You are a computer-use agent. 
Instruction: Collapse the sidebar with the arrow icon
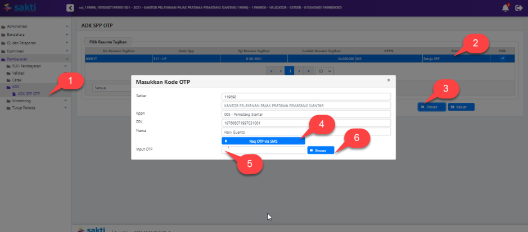pos(70,8)
